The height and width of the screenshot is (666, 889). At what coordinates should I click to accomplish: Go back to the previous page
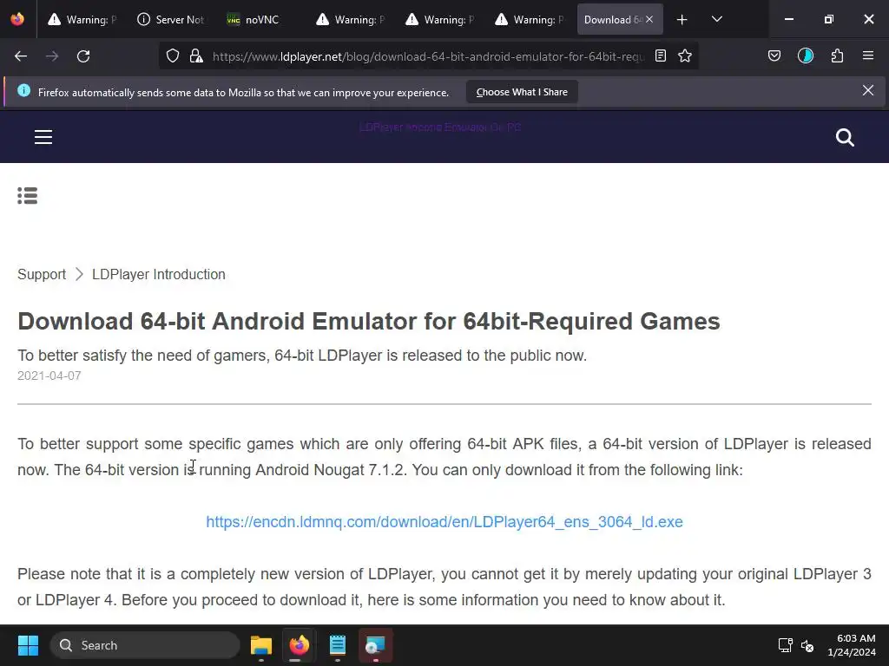(21, 56)
